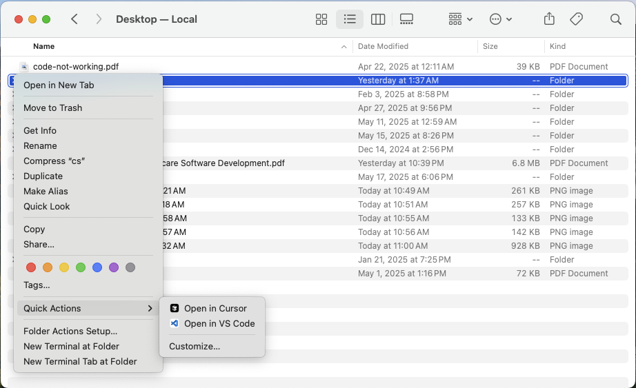Click the Cursor app icon in submenu

[175, 308]
